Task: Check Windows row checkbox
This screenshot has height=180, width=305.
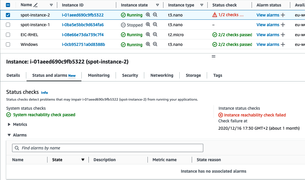Action: pos(8,44)
